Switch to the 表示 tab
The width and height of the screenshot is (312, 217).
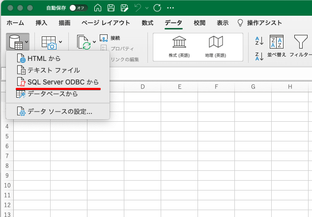[x=223, y=23]
